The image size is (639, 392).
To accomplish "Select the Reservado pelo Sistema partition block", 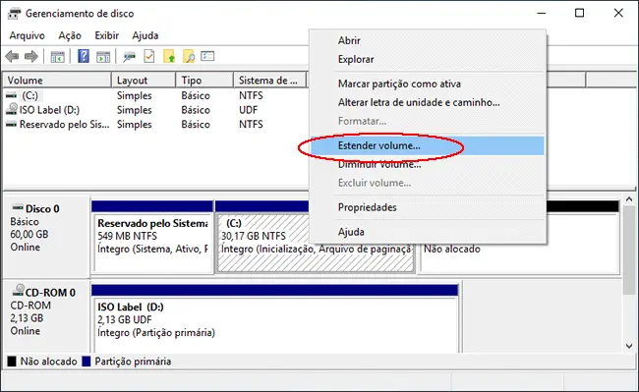I will click(152, 243).
